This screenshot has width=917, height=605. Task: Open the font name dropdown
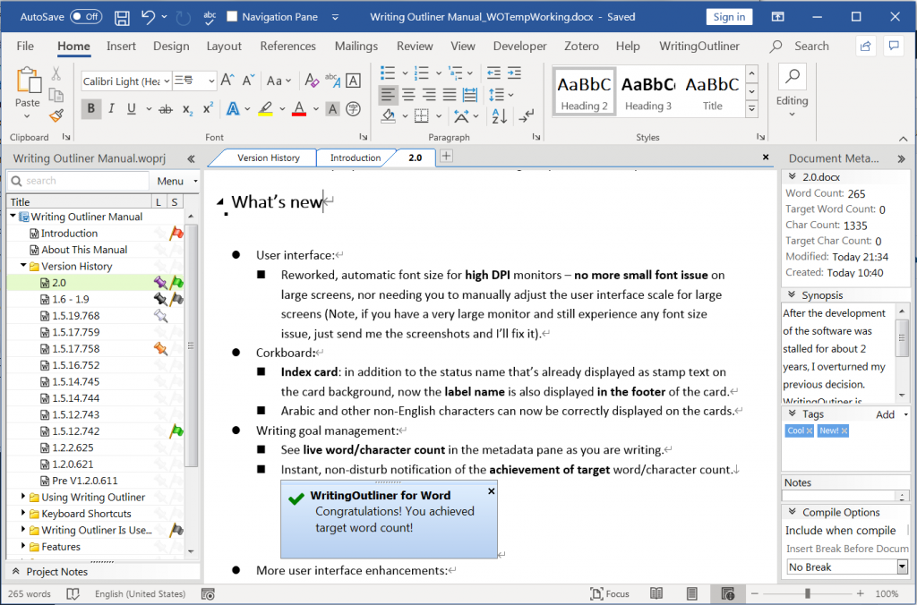[x=166, y=81]
